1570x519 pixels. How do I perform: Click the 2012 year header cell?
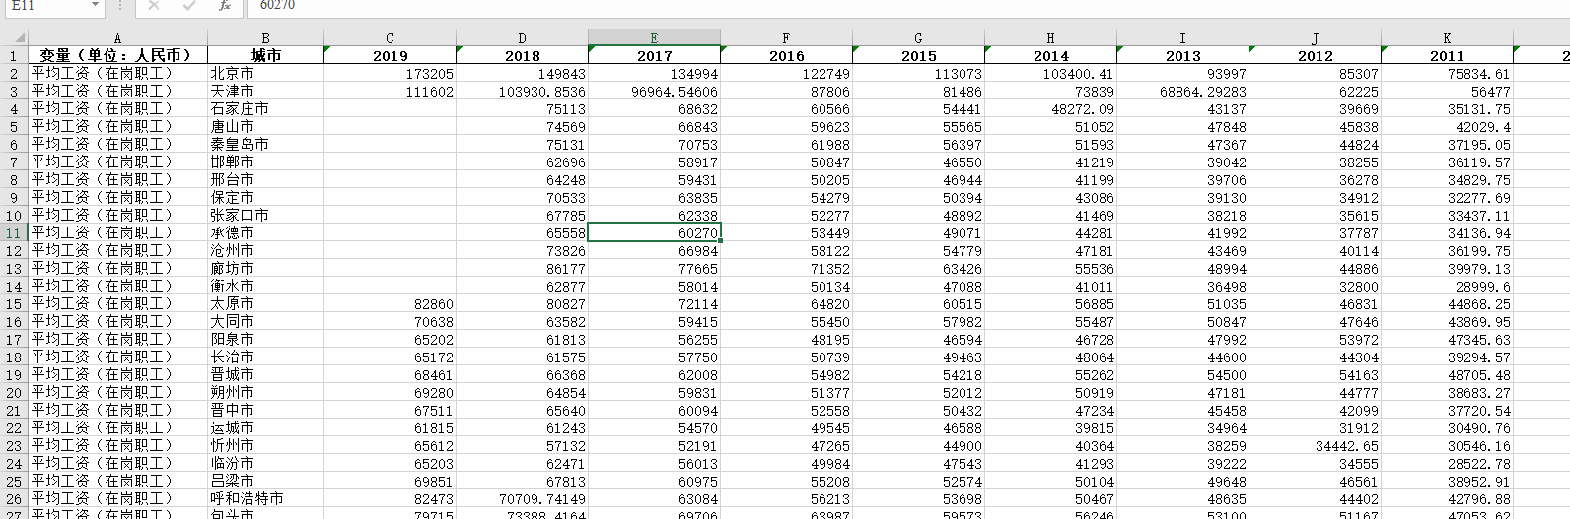(x=1315, y=55)
